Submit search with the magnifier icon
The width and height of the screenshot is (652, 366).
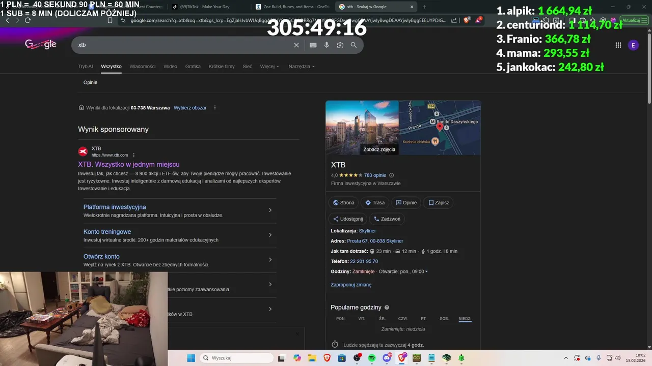(x=354, y=45)
